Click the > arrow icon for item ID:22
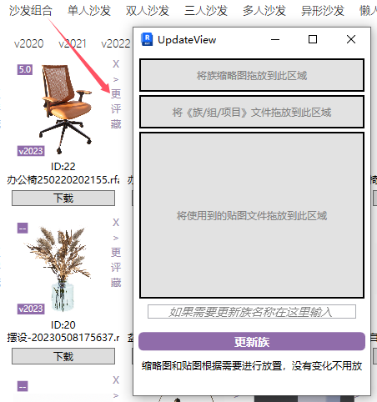 tap(116, 79)
